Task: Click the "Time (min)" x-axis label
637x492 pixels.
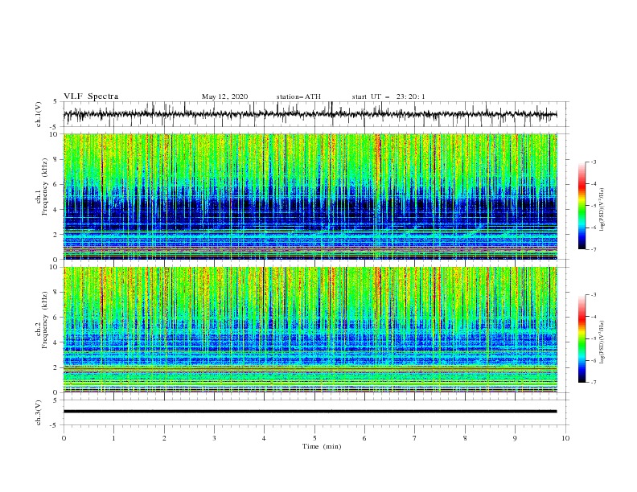Action: [x=322, y=446]
